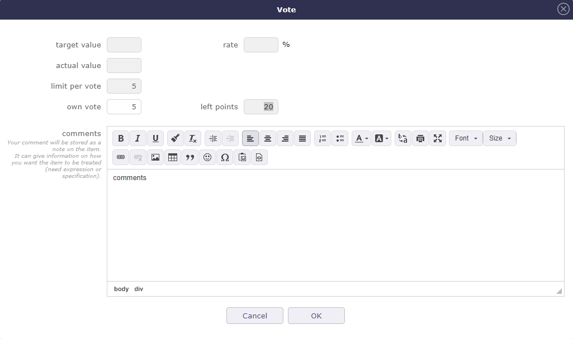This screenshot has width=573, height=339.
Task: Open the background color dropdown
Action: coord(381,138)
